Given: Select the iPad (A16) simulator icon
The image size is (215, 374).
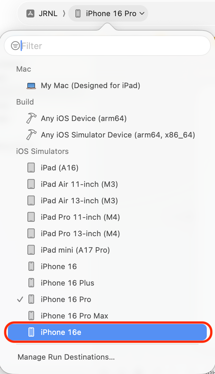Looking at the screenshot, I should [31, 168].
